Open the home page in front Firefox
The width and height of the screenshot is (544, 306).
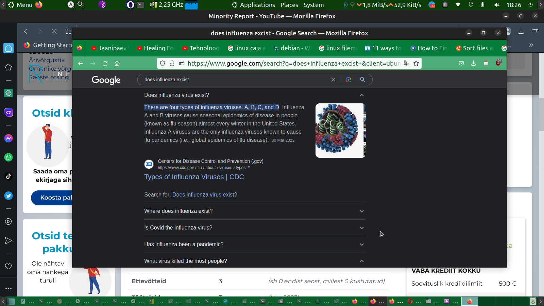coord(117,64)
